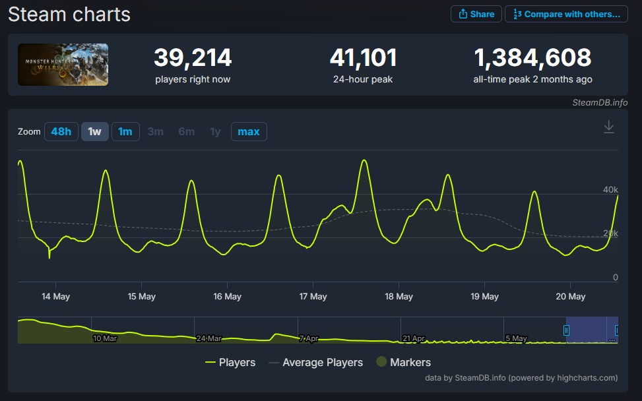Click the 20k y-axis label
Screen dimensions: 642x401
pos(610,233)
